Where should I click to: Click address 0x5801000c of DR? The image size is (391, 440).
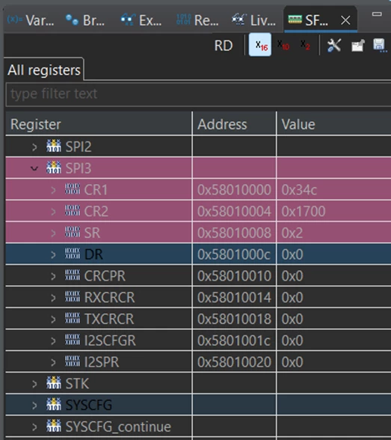point(234,254)
